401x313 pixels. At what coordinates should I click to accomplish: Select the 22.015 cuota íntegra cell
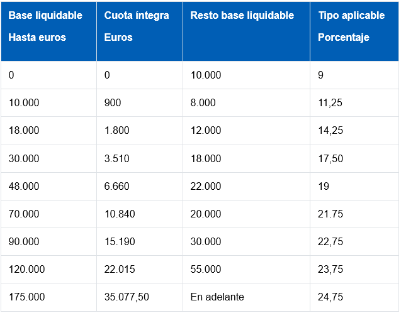pos(120,269)
